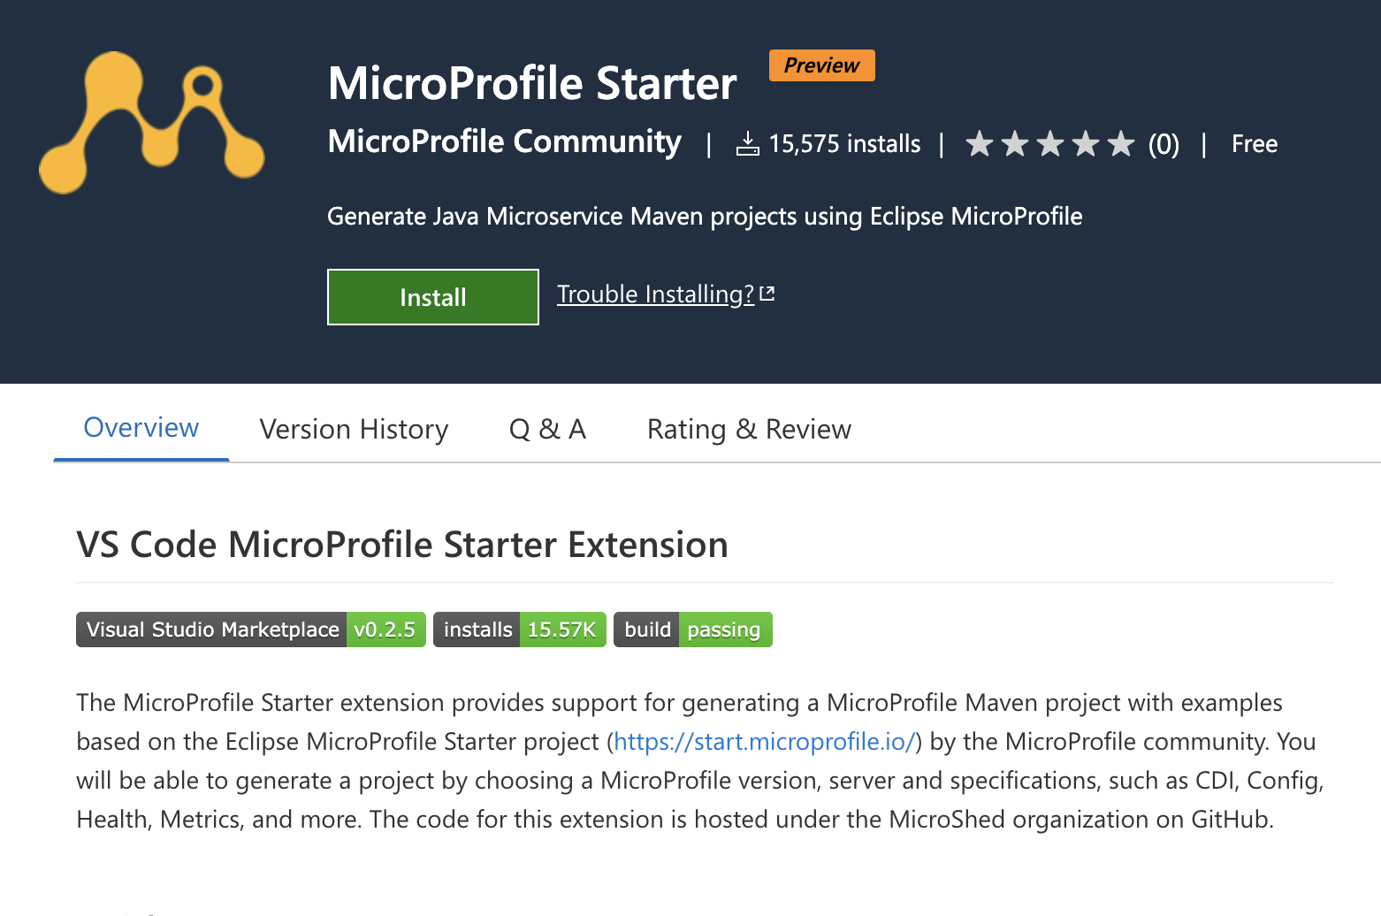Image resolution: width=1381 pixels, height=916 pixels.
Task: Click the external link icon after Trouble Installing
Action: point(767,294)
